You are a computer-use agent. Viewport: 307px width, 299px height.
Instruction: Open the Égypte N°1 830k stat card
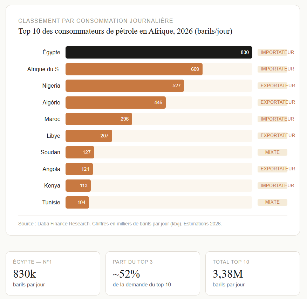point(53,273)
